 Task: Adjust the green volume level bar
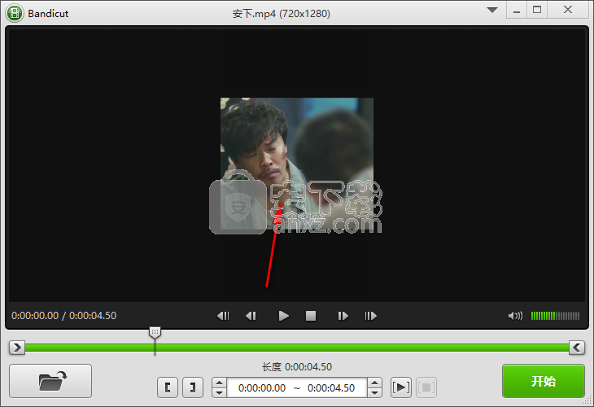click(555, 316)
